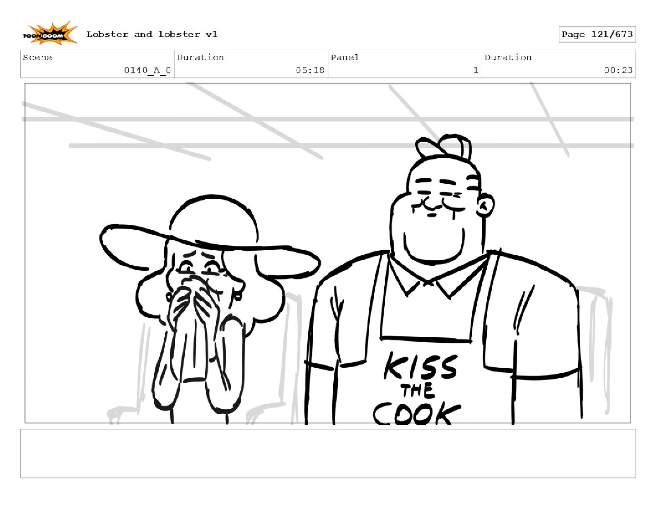Select the title 'Lobster and lobster v1'
Screen dimensions: 655x507
[152, 34]
